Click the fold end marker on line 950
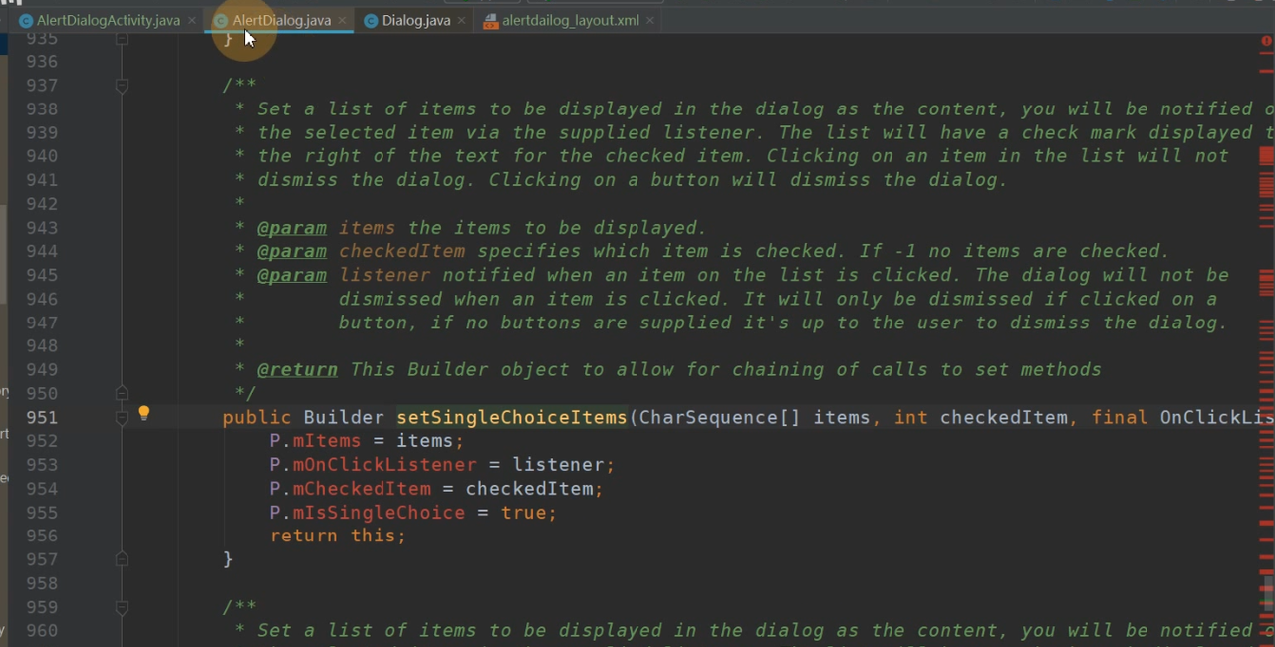 [x=122, y=393]
